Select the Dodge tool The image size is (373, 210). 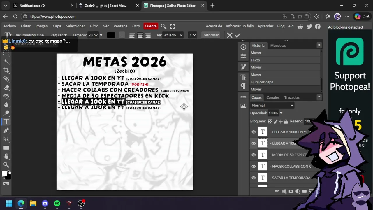click(6, 113)
